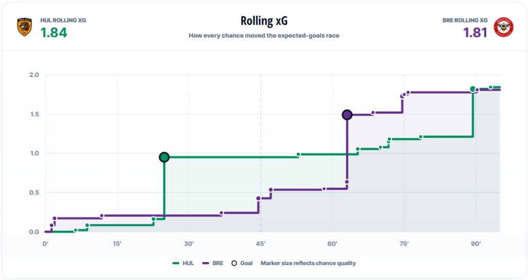The height and width of the screenshot is (280, 528).
Task: Select the large green Hull goal marker
Action: [164, 157]
